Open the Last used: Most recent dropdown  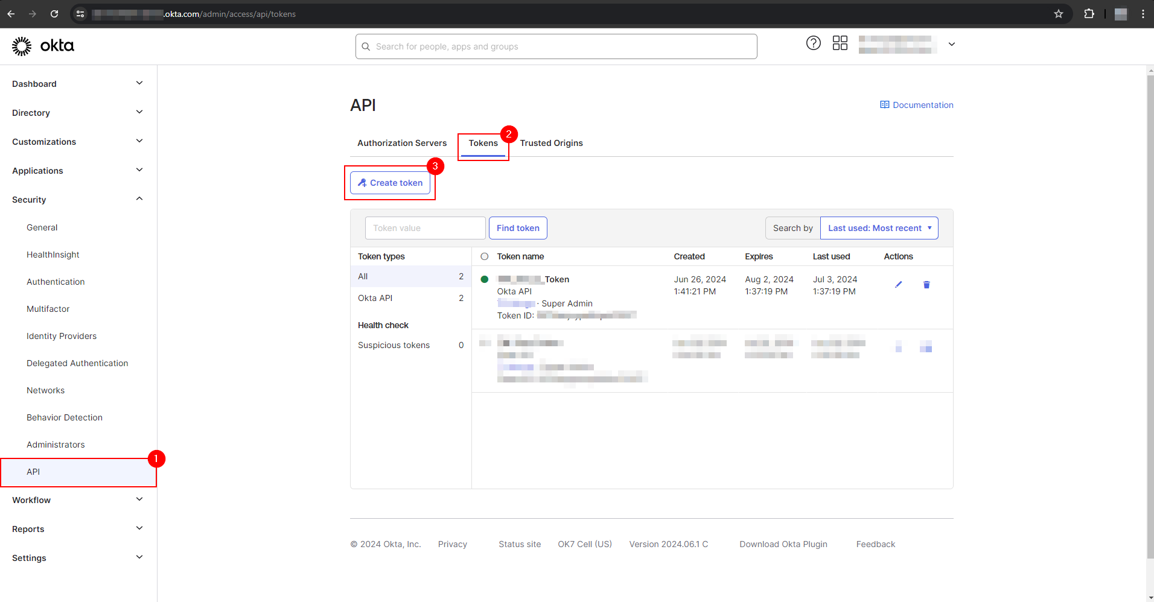[x=879, y=228]
